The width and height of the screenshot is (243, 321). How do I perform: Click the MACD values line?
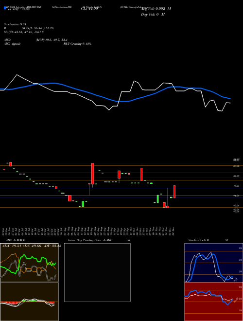(x=24, y=32)
